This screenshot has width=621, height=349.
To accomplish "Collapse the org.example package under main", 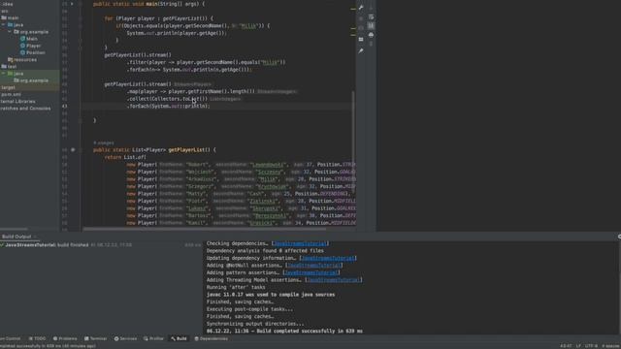I will pos(10,32).
